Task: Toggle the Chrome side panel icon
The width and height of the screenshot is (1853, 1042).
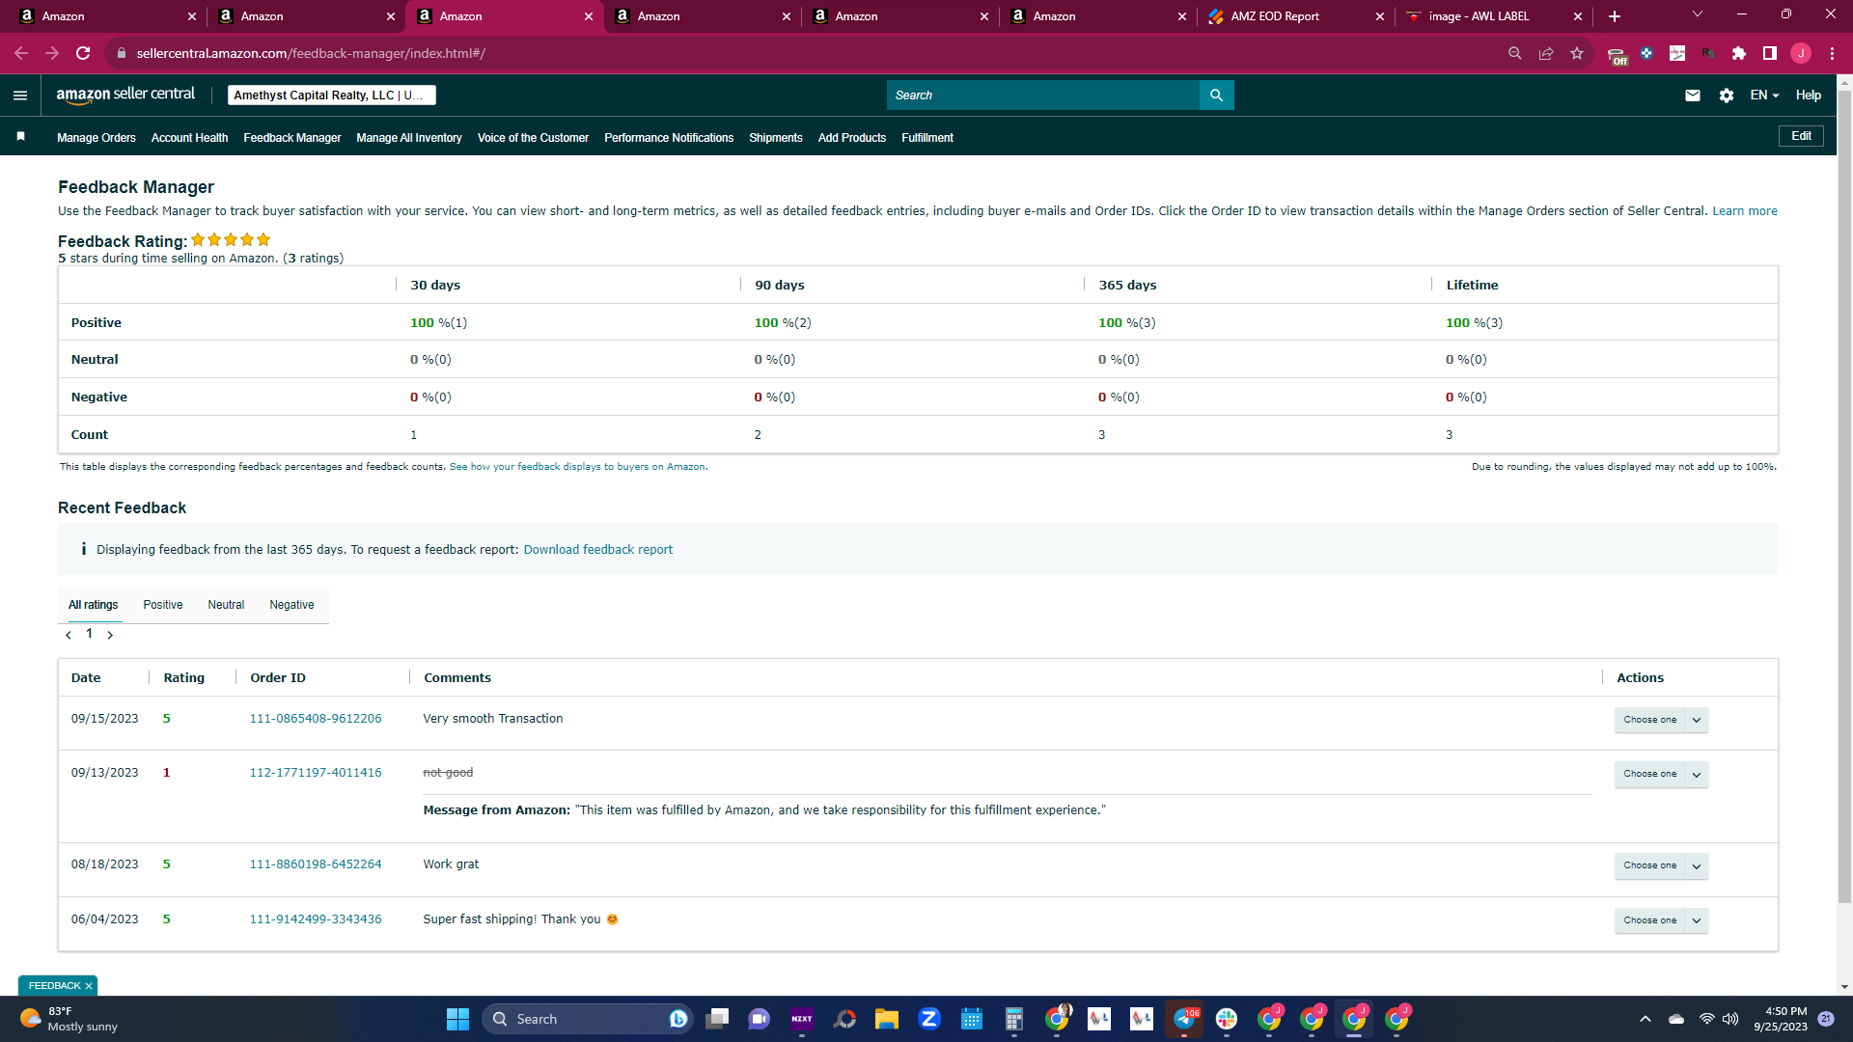Action: click(x=1770, y=53)
